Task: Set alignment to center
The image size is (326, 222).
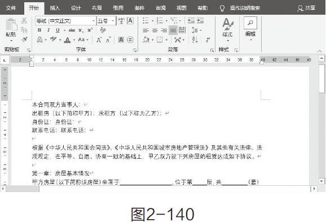Action: click(155, 31)
